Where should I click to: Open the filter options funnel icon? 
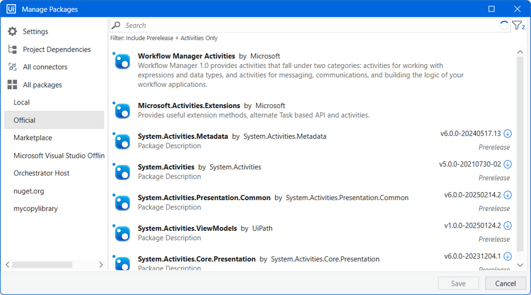tap(518, 25)
